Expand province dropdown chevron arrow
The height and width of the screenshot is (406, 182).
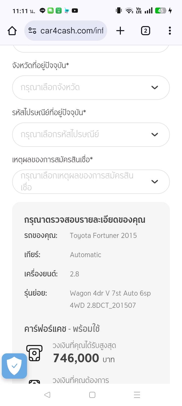point(154,87)
